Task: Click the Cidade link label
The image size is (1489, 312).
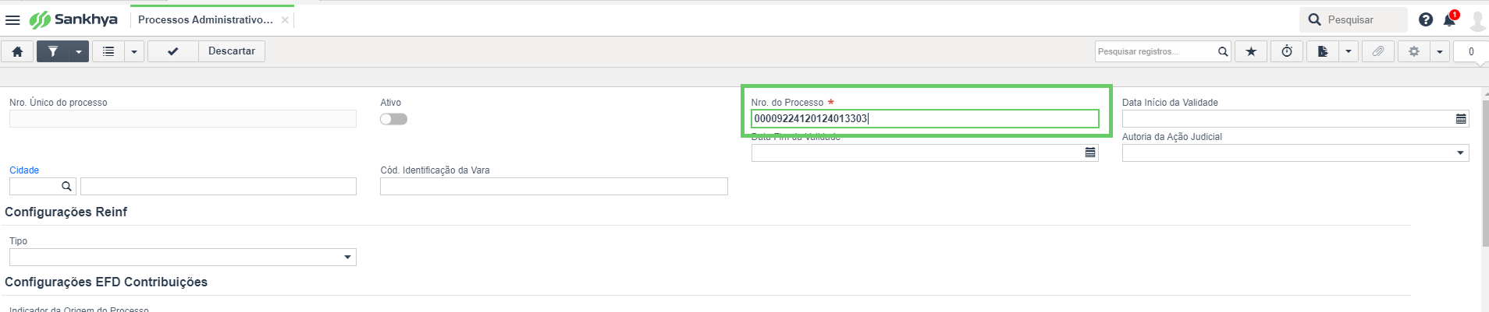Action: tap(24, 170)
